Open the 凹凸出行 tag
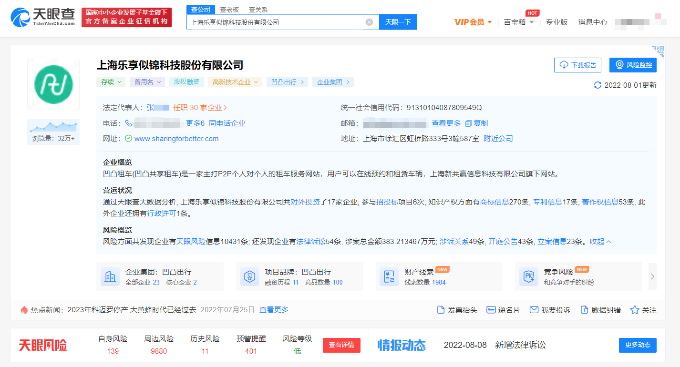The image size is (680, 367). 287,82
